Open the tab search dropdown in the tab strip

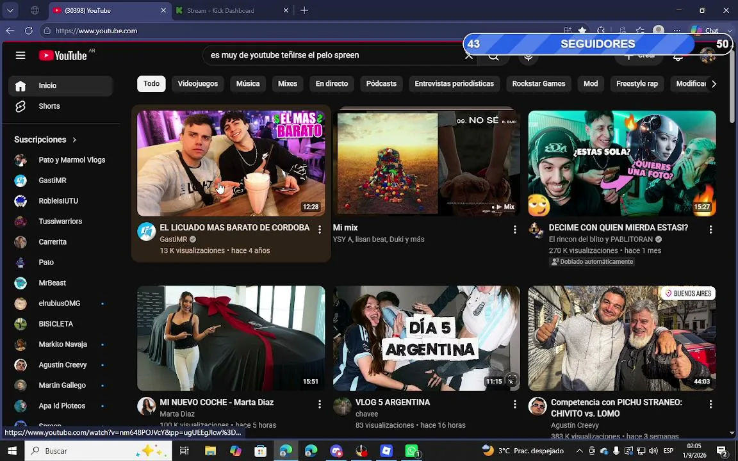click(10, 10)
